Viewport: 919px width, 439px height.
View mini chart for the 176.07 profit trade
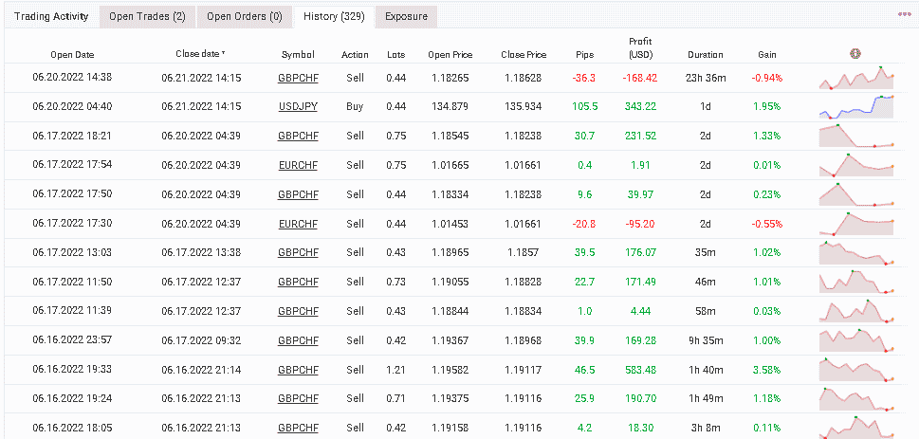coord(856,252)
